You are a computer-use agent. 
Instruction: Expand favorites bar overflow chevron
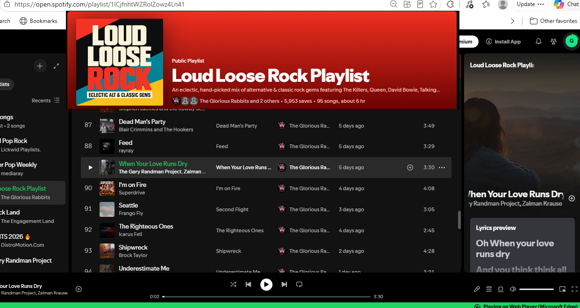coord(513,21)
